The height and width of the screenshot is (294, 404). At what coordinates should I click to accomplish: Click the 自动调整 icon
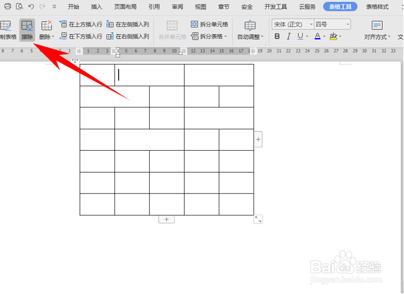coord(250,26)
